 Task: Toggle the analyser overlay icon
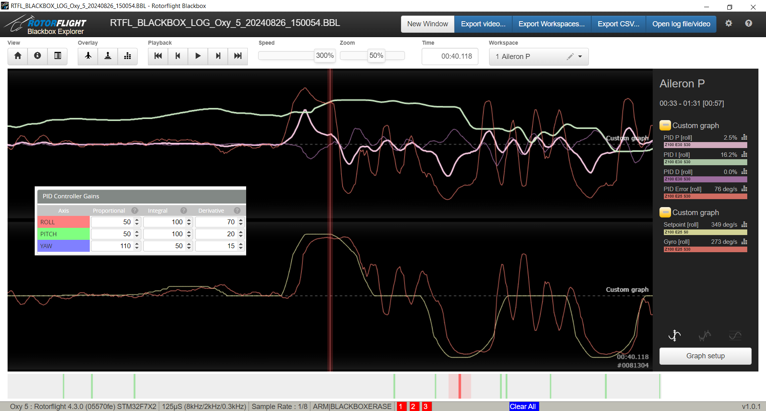(128, 56)
